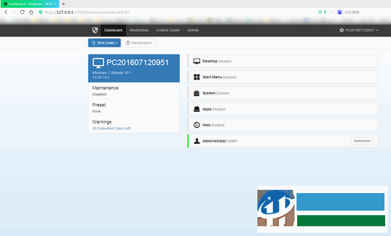
Task: Click the browser back arrow
Action: tap(7, 12)
